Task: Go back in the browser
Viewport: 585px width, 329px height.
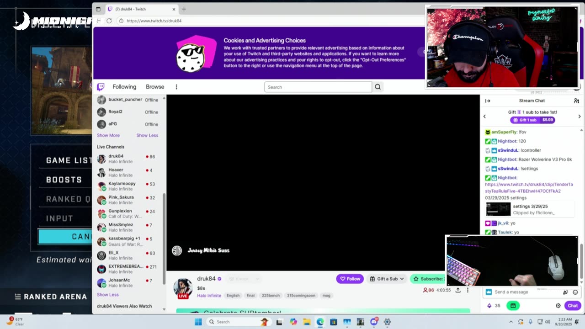Action: [98, 21]
